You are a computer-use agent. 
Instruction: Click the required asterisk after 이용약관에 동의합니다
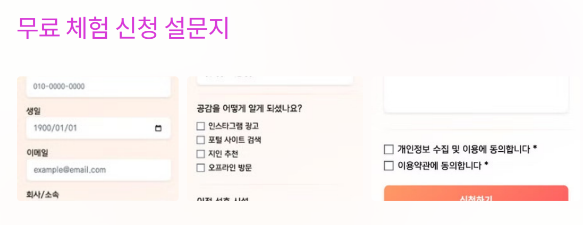coord(486,165)
